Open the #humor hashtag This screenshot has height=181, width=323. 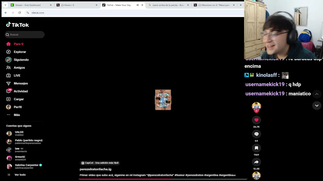179,175
